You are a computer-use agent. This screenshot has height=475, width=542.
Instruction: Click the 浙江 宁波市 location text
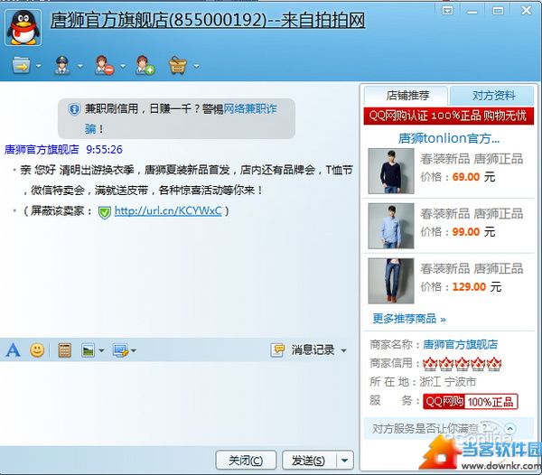448,382
